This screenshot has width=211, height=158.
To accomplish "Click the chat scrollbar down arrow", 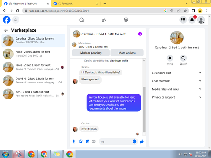I will coord(144,134).
